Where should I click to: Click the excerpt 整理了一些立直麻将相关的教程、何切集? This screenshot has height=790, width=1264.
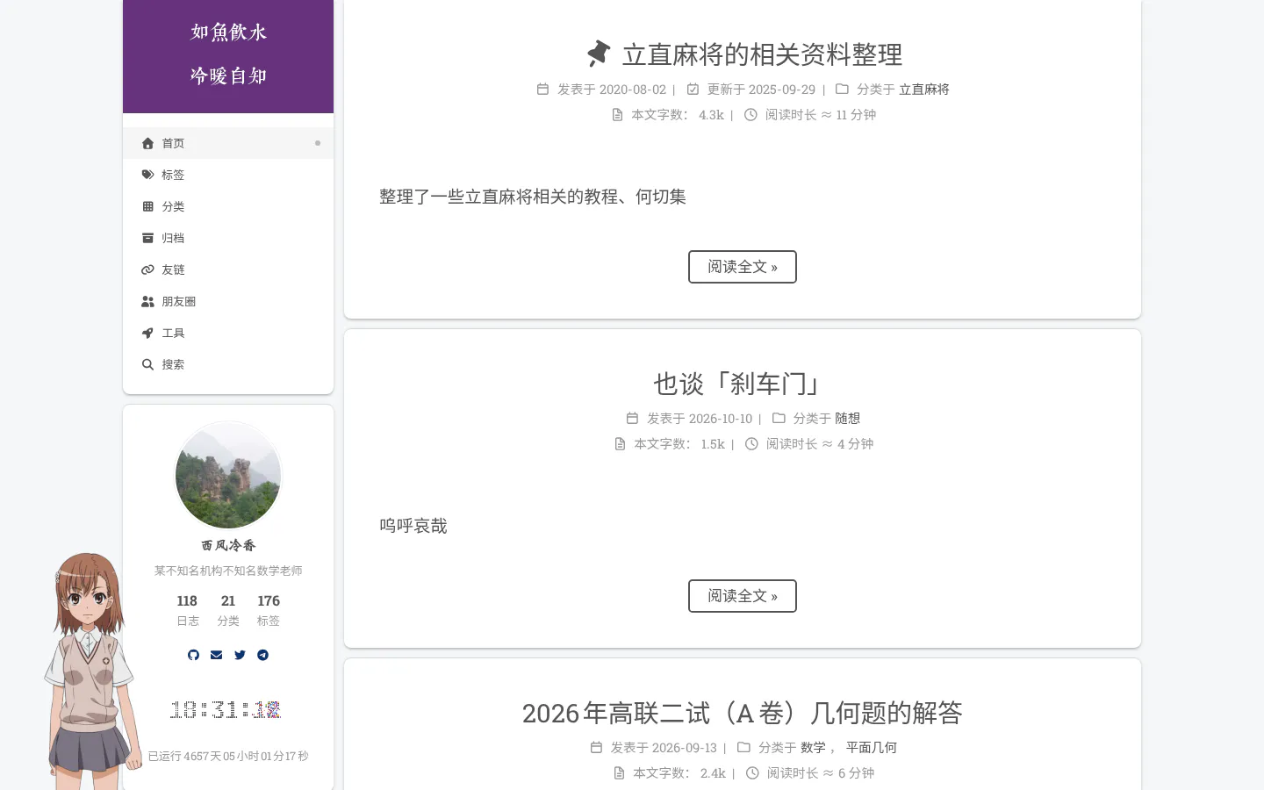(x=533, y=197)
